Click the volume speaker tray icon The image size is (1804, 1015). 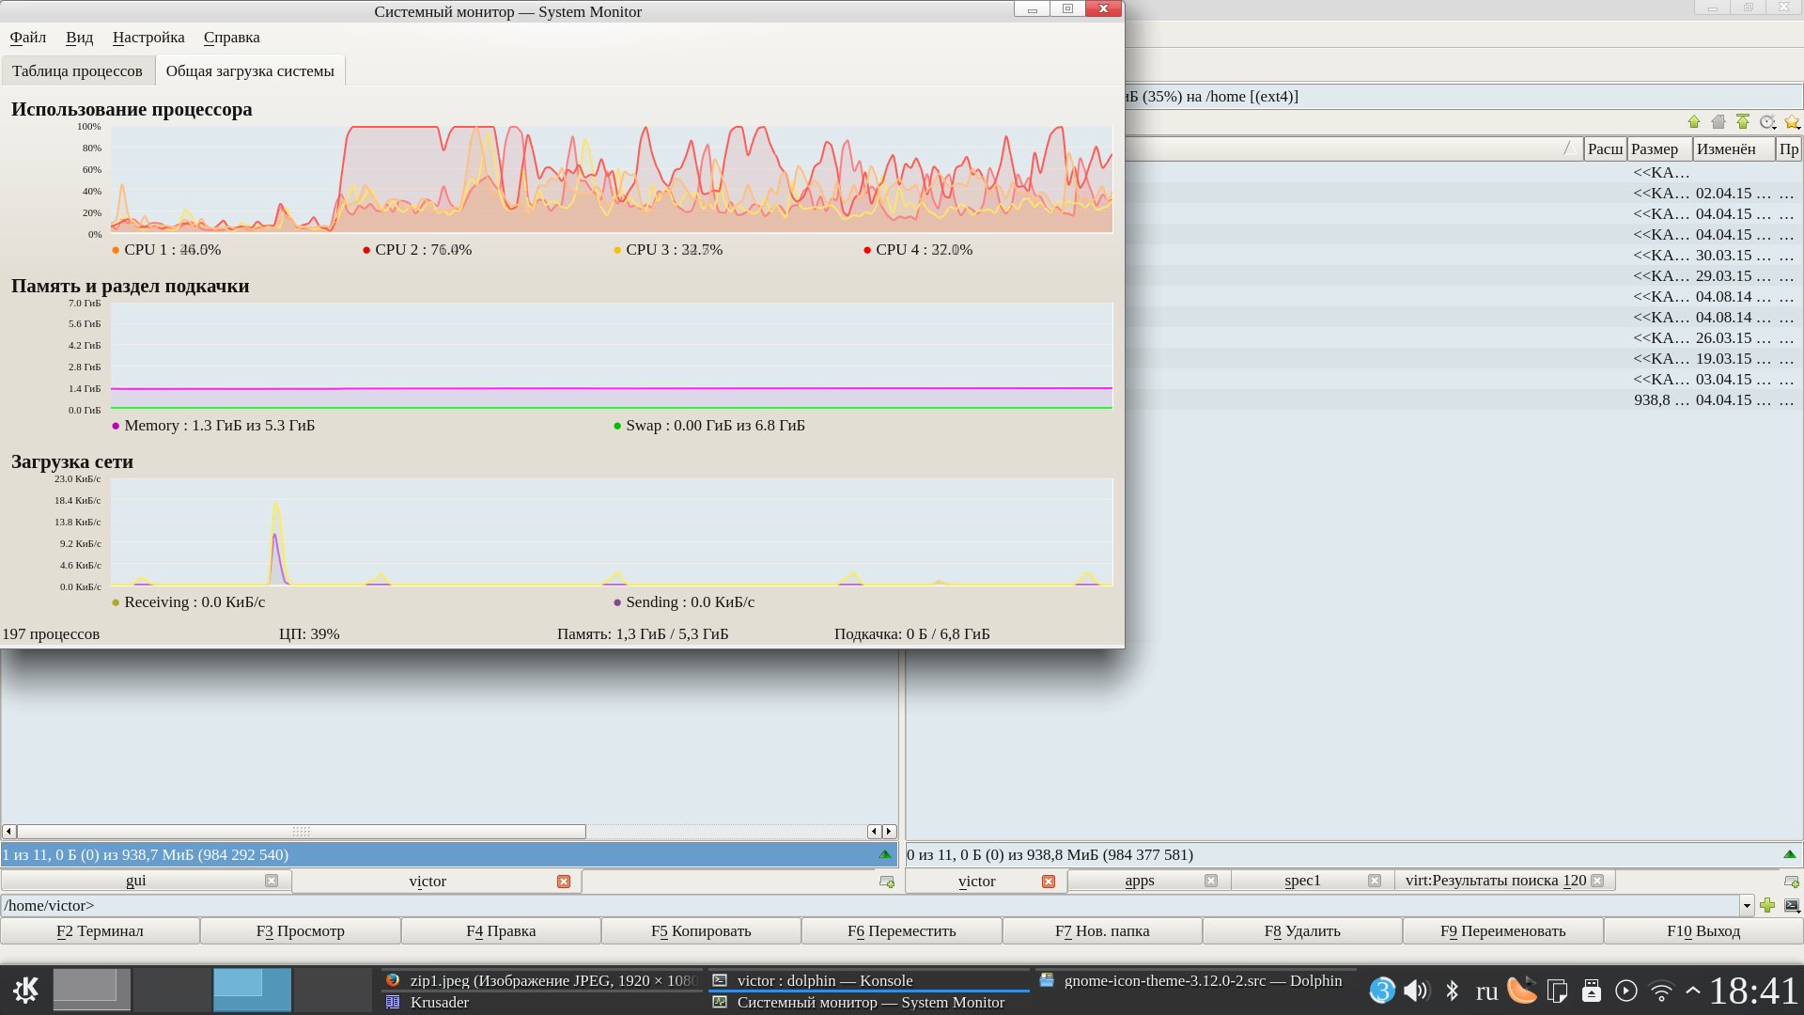click(1415, 991)
